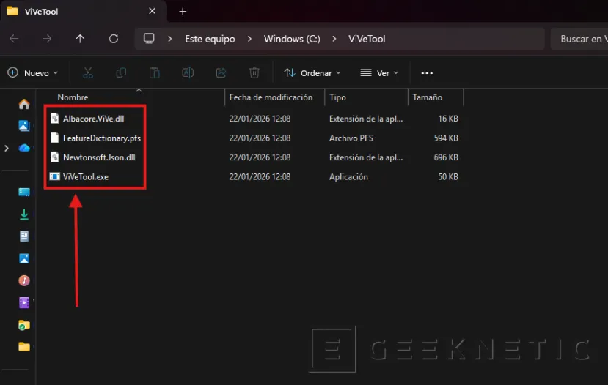Viewport: 608px width, 385px height.
Task: Sort by Tipo column header
Action: pyautogui.click(x=337, y=97)
